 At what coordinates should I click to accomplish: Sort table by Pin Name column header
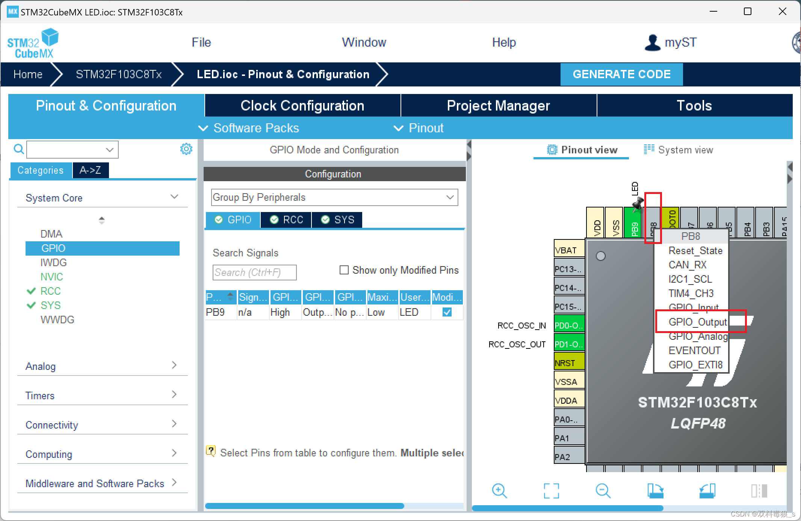(221, 297)
